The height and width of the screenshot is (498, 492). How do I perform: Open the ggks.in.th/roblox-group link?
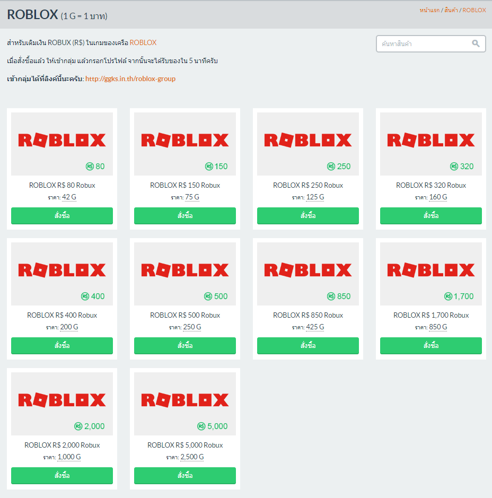pyautogui.click(x=130, y=79)
